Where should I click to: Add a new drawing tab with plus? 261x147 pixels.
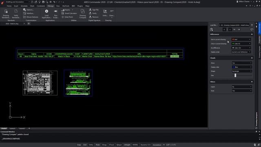click(29, 24)
